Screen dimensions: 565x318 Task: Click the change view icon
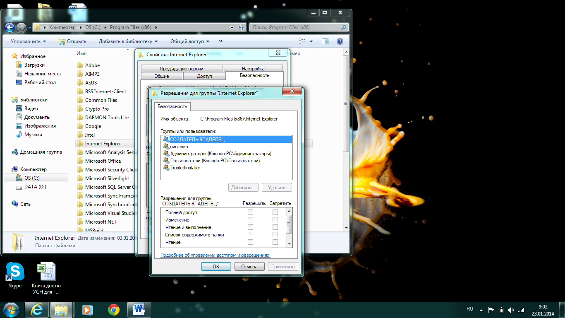(302, 41)
